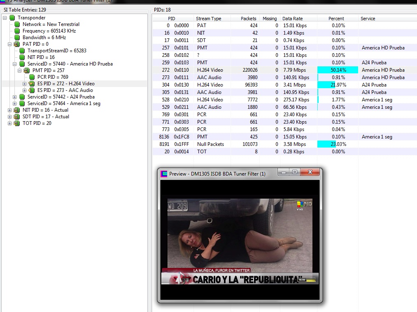Click the NIT table icon beside NIT PID = 16 - Actual
This screenshot has width=417, height=312.
[17, 110]
